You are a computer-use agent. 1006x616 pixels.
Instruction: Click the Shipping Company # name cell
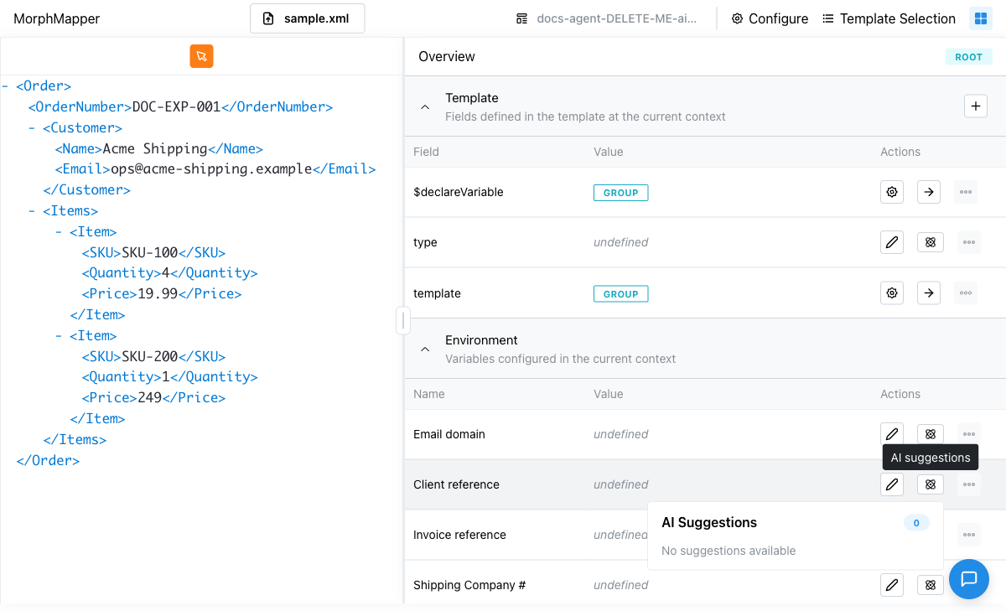coord(469,585)
